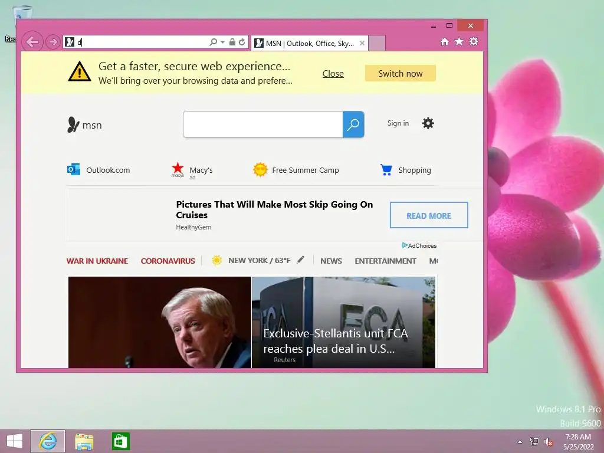Open the WAR IN UKRAINE section
Screen dimensions: 604x453
point(97,261)
